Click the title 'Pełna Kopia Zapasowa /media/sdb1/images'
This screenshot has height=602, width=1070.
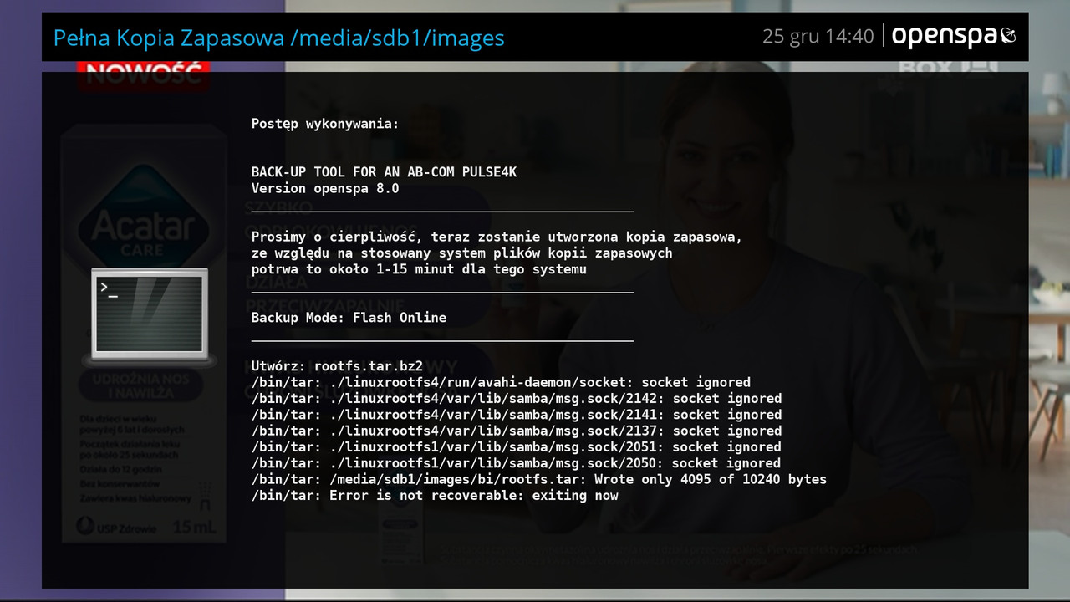pyautogui.click(x=279, y=38)
